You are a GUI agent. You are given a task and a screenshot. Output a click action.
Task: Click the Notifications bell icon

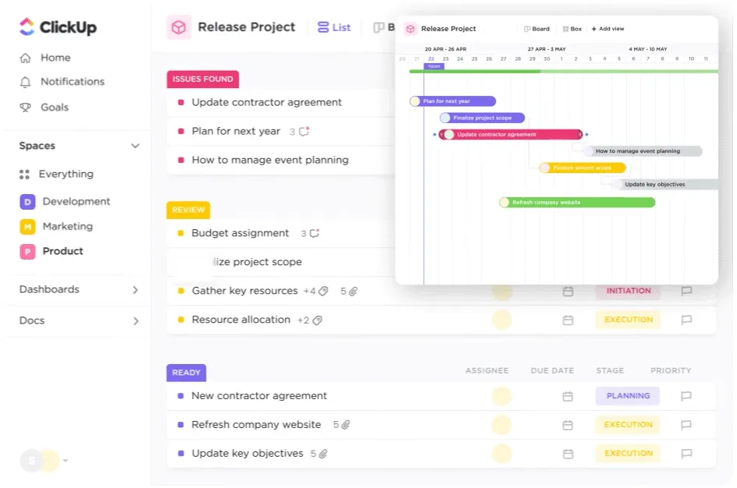(26, 82)
